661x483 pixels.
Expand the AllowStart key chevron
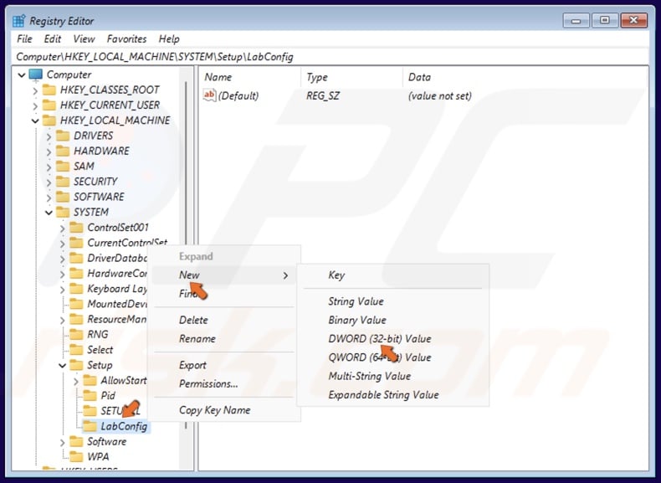(76, 381)
